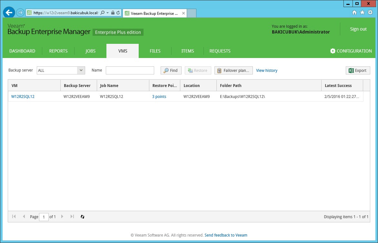
Task: Switch to the ITEMS tab
Action: (x=188, y=51)
